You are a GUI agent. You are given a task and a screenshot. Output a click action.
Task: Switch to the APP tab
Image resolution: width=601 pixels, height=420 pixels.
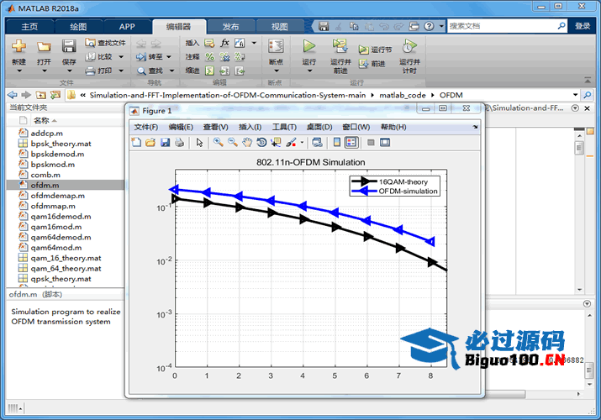127,26
